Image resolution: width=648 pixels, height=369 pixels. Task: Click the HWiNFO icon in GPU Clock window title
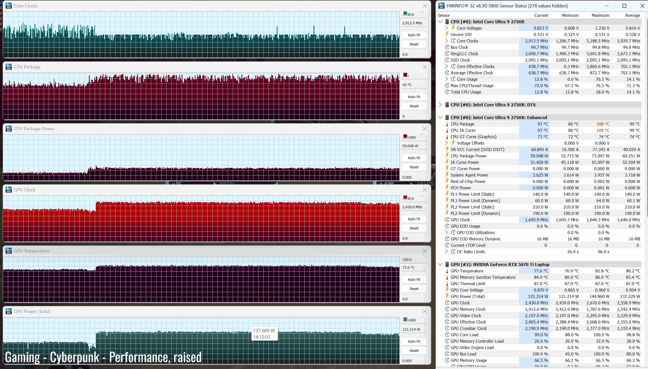pos(9,190)
